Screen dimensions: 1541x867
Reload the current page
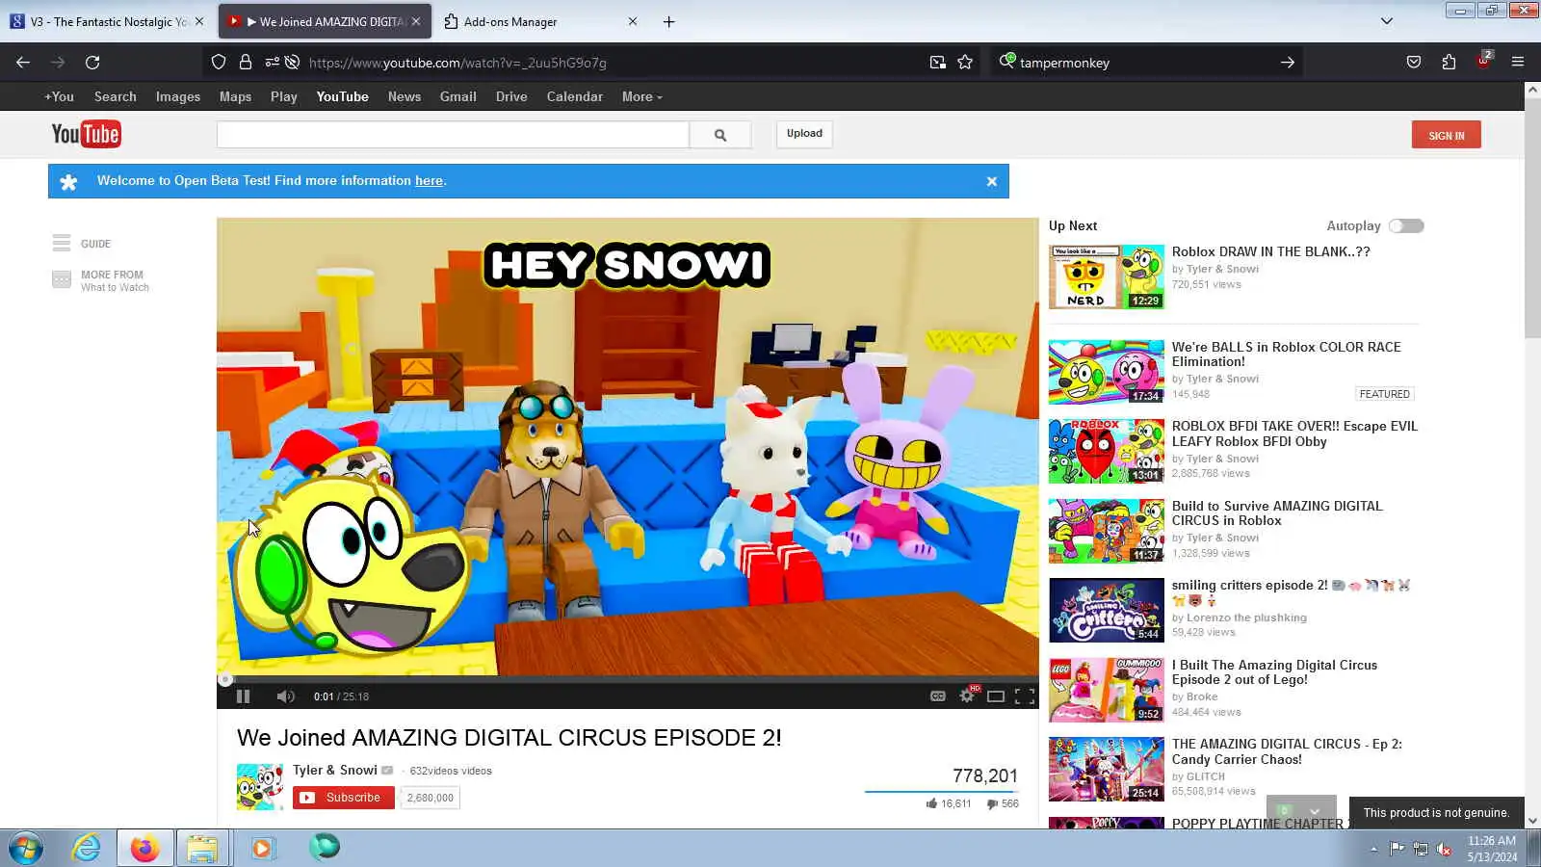pos(92,63)
